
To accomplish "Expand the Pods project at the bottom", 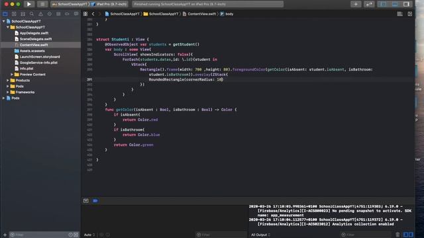I will point(3,98).
